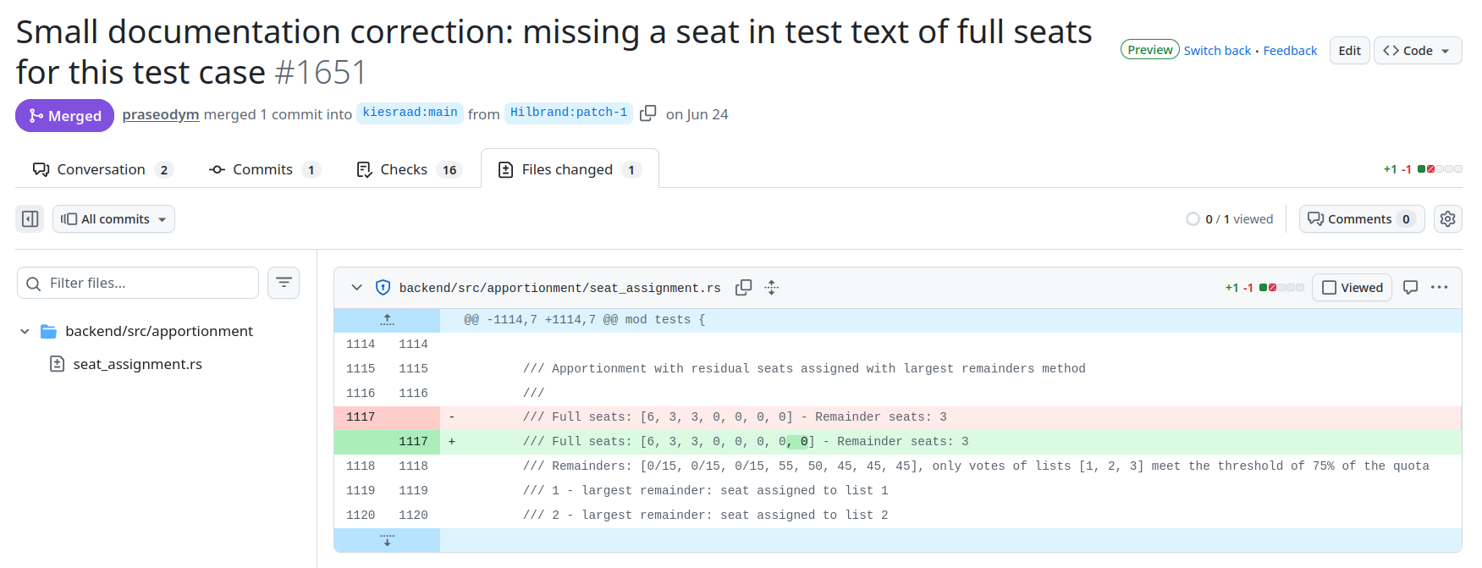Open the Checks tab
The height and width of the screenshot is (568, 1482).
pos(404,168)
